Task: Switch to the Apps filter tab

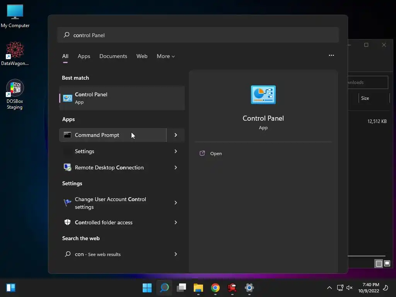Action: click(x=84, y=56)
